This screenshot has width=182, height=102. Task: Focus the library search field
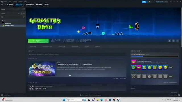(12, 17)
